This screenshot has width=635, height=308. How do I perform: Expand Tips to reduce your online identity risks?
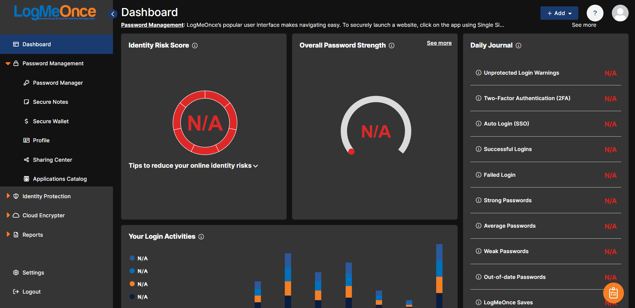193,166
